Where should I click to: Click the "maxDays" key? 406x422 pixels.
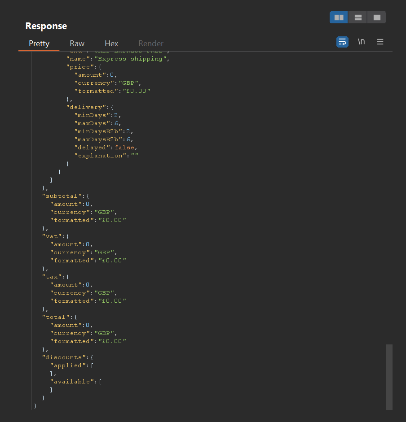[92, 123]
